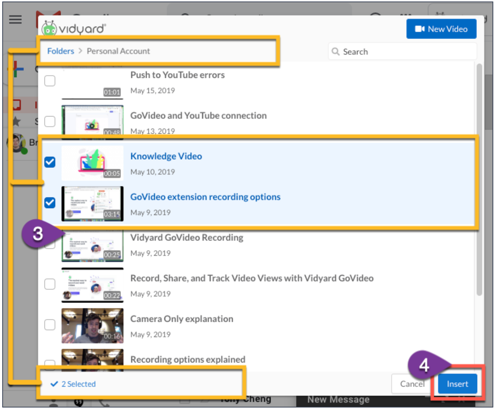Click the May 10, 2019 date

[153, 172]
